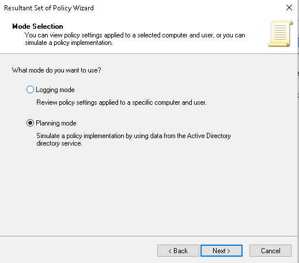Return to previous page with Back

pyautogui.click(x=178, y=250)
